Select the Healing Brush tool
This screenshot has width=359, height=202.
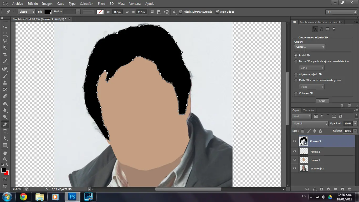point(5,69)
